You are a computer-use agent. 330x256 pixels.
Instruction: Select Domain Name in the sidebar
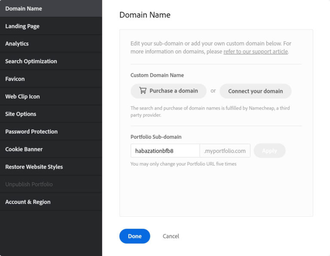(51, 9)
